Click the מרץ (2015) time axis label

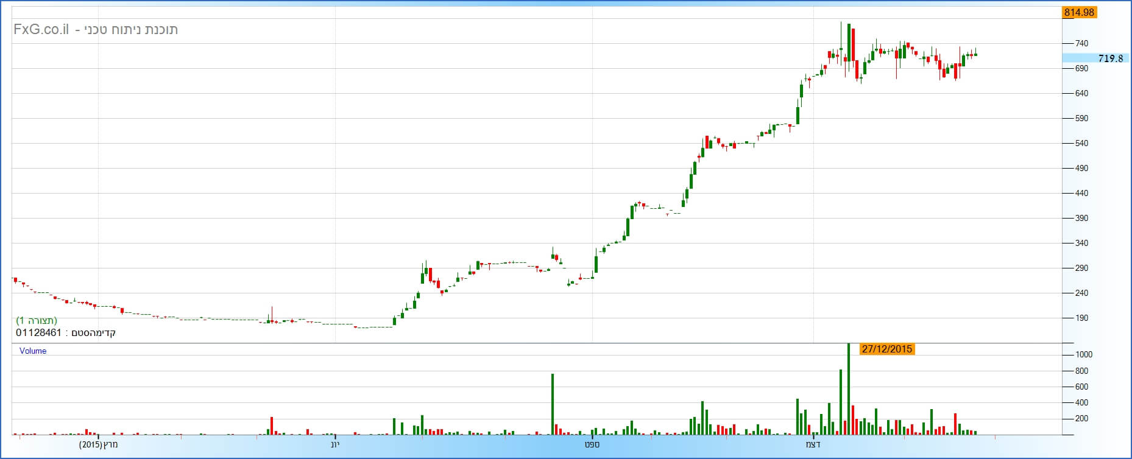point(99,445)
